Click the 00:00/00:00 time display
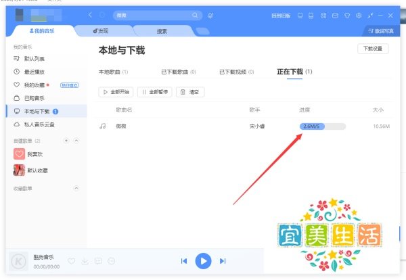This screenshot has height=280, width=406. pos(46,266)
